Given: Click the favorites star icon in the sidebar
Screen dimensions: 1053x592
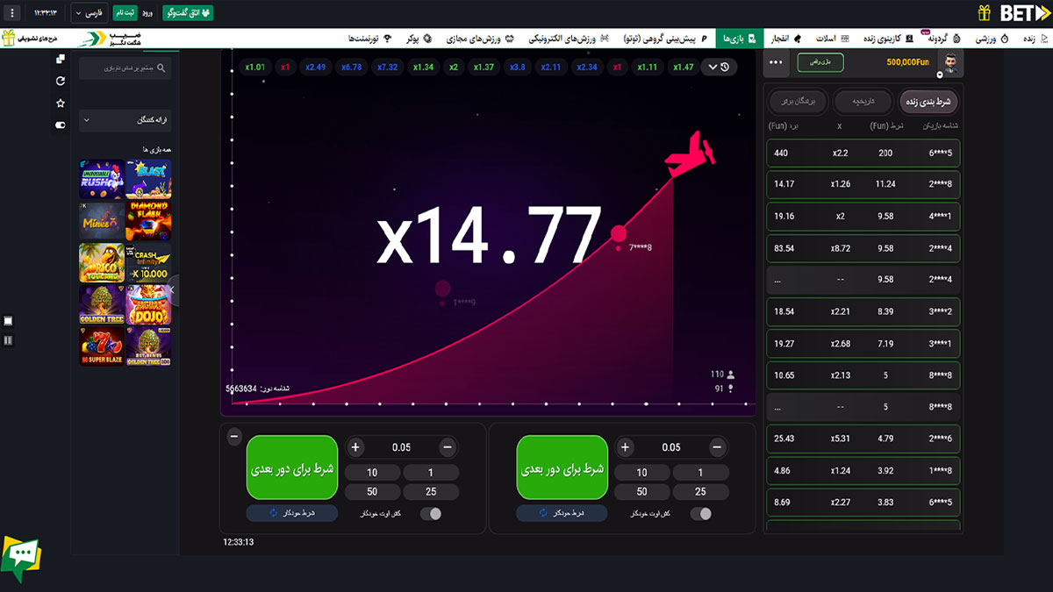Looking at the screenshot, I should (x=60, y=103).
